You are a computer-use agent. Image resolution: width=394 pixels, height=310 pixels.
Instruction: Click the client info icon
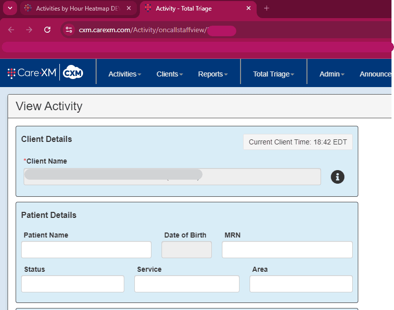point(338,177)
